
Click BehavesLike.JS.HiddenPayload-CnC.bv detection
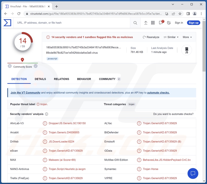pos(167,160)
